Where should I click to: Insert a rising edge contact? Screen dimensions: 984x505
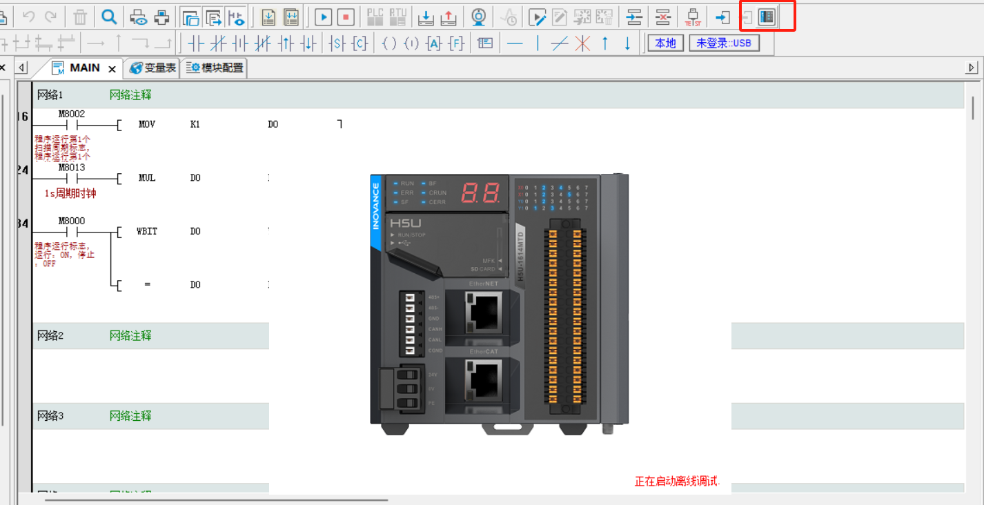(286, 43)
